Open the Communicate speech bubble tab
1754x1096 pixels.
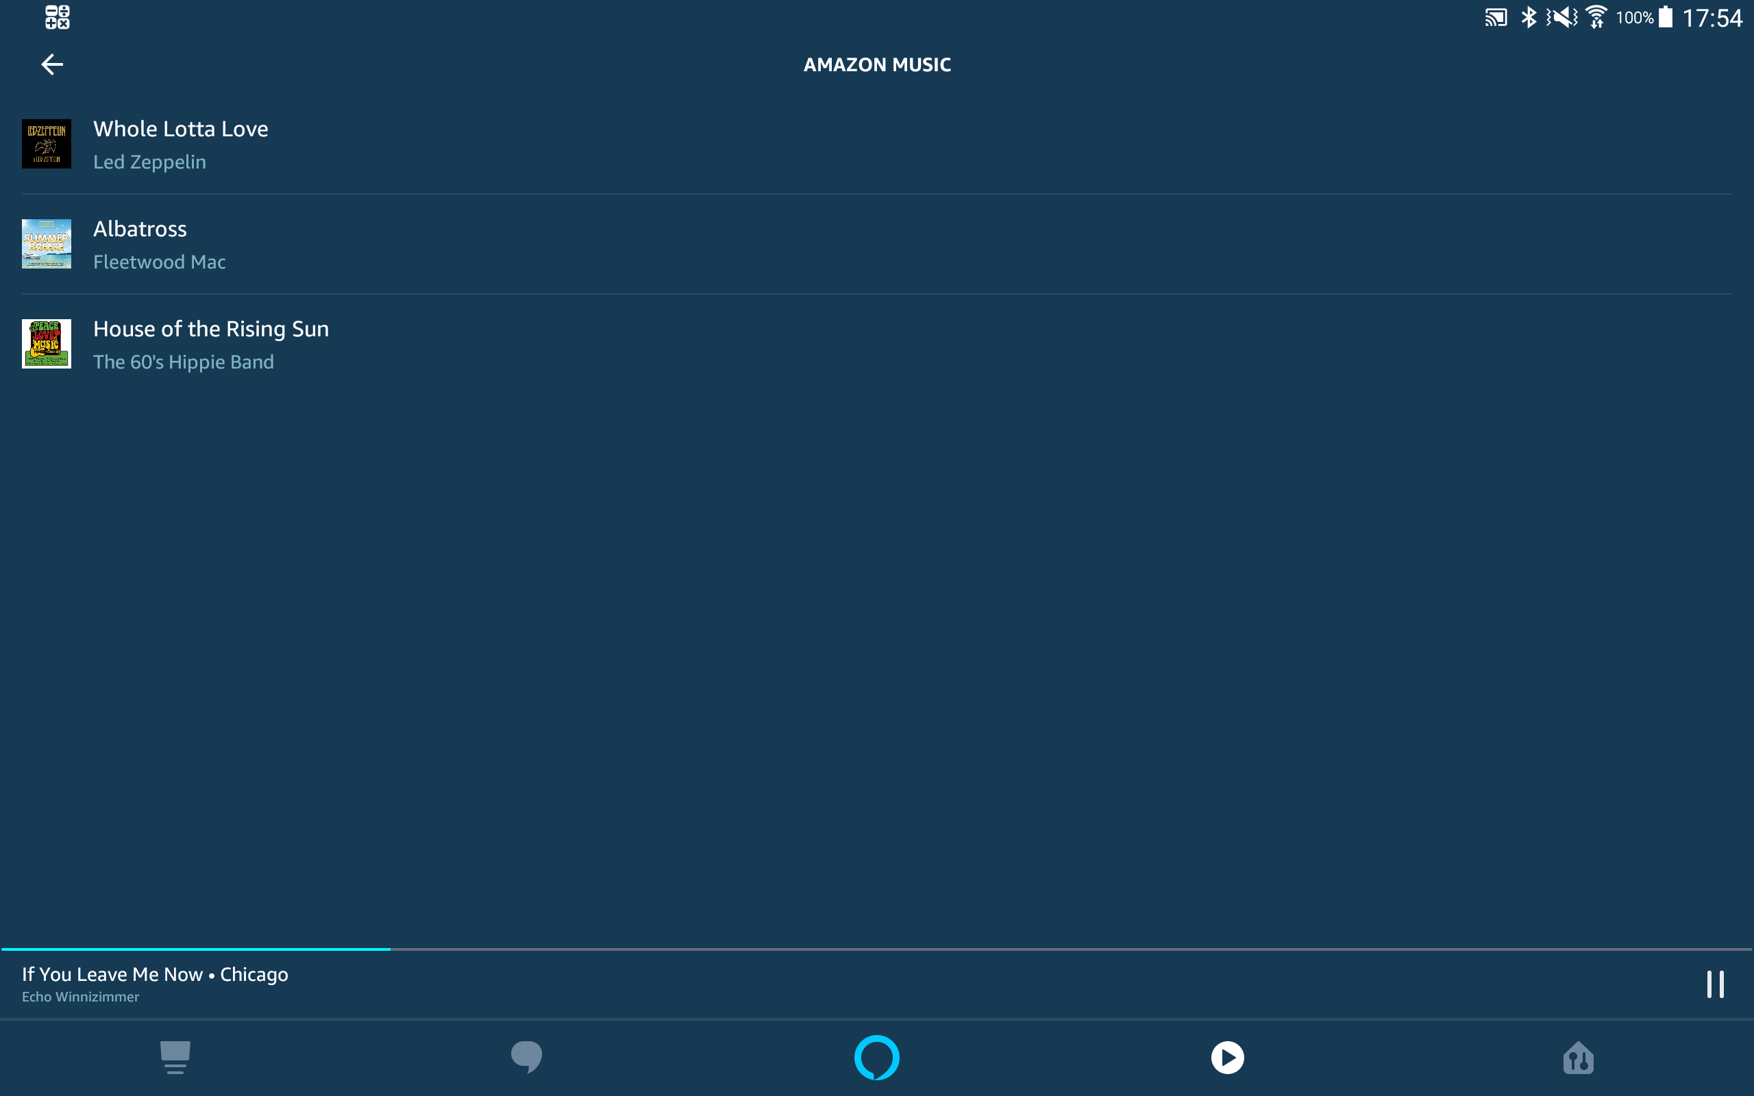526,1057
